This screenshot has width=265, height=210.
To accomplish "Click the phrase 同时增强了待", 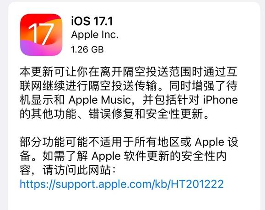I will (x=203, y=86).
